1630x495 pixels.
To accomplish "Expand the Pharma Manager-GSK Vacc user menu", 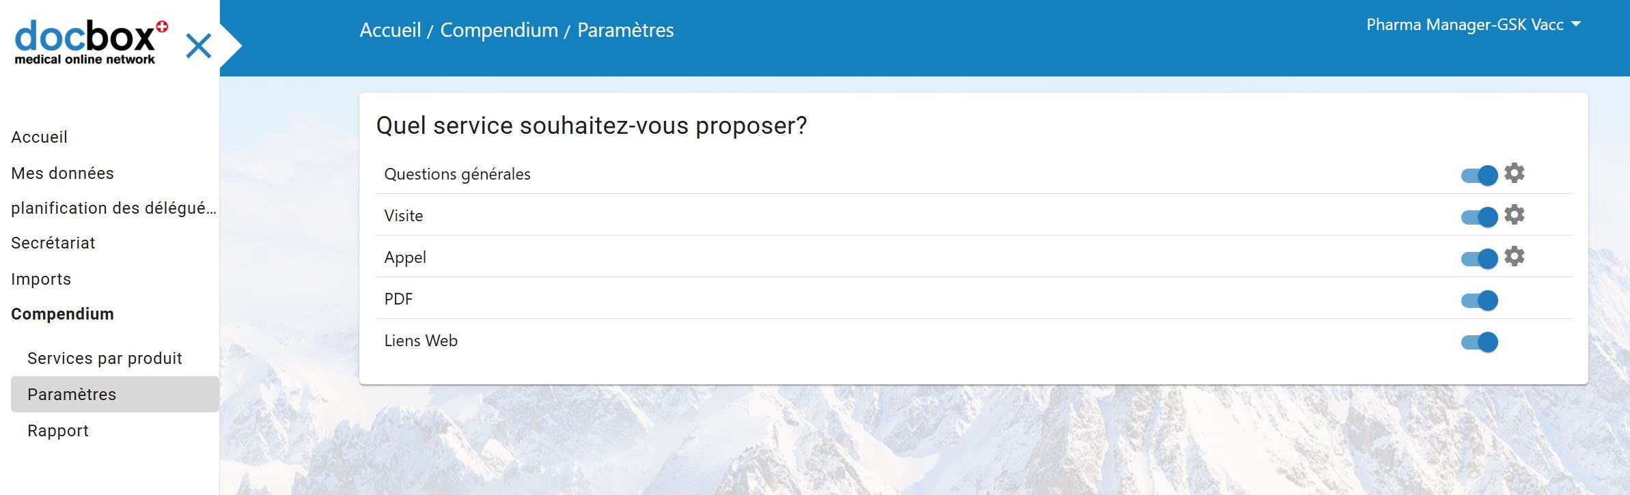I will (1473, 25).
